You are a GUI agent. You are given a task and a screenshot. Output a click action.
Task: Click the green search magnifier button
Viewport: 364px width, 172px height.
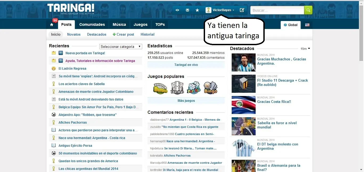coord(308,10)
